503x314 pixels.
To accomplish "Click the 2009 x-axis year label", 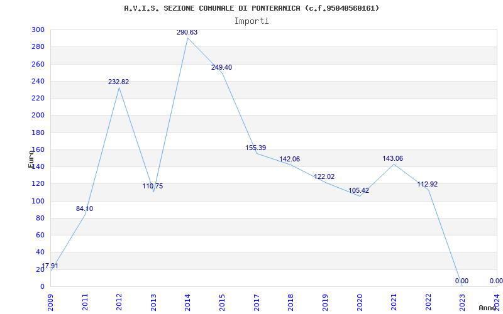I will (50, 303).
